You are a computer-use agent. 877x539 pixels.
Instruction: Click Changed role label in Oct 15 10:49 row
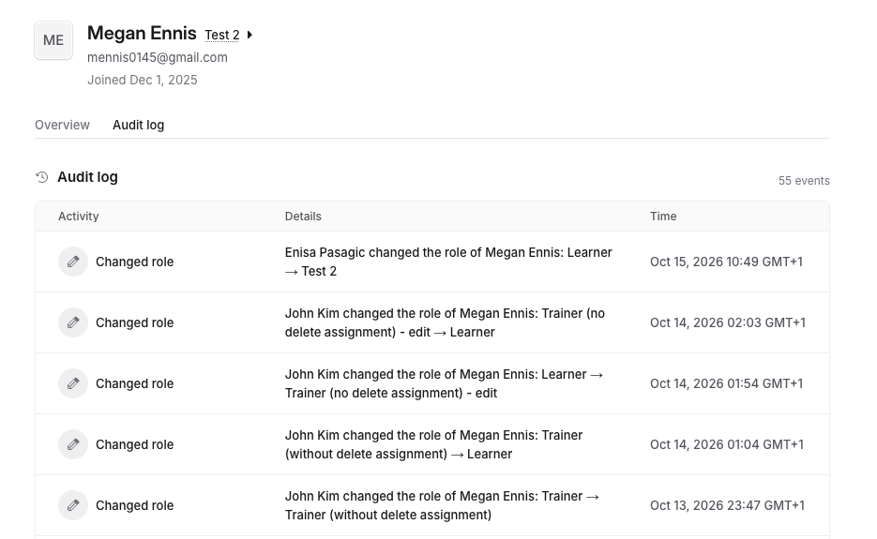point(134,262)
